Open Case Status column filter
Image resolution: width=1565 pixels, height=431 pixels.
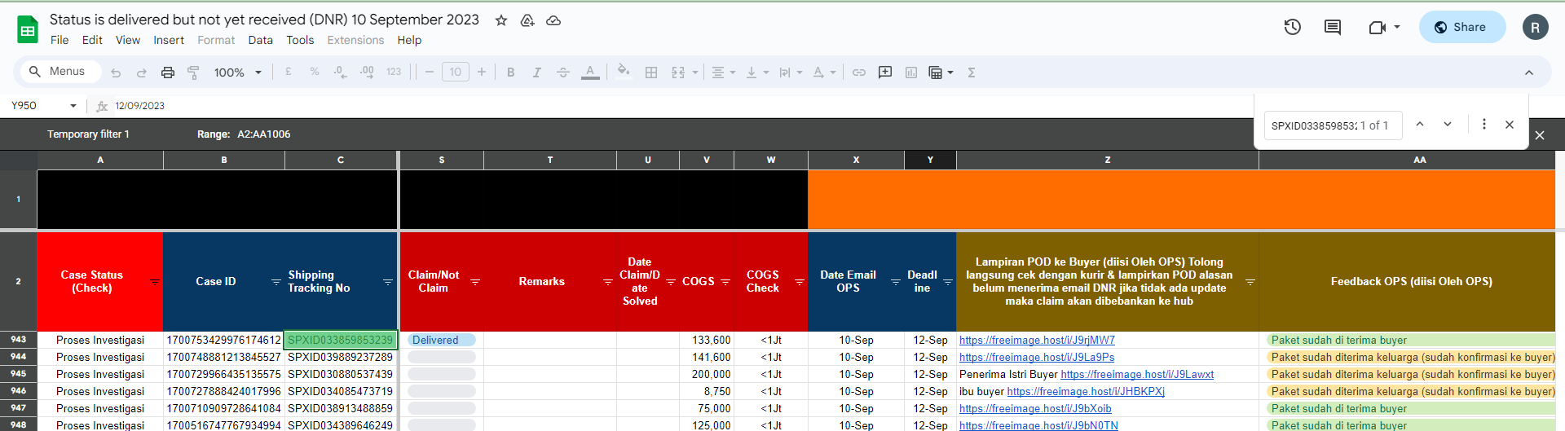(154, 282)
